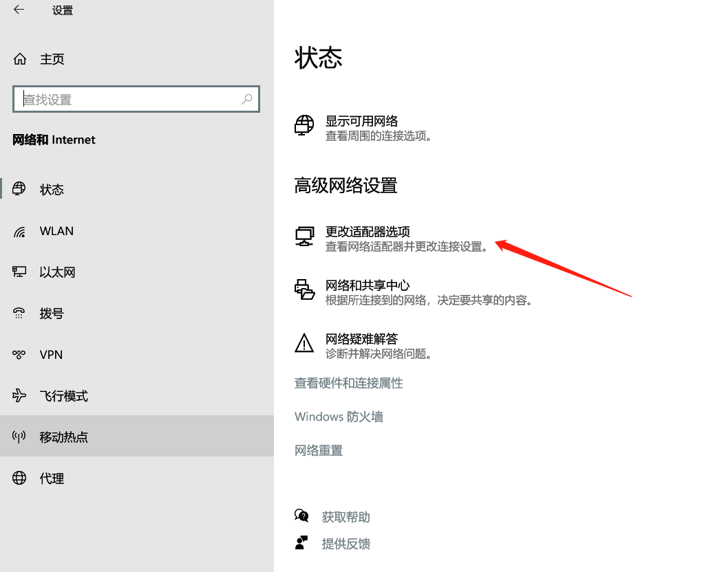Click description 查看周围的连接选项。
The image size is (722, 572).
click(x=379, y=136)
